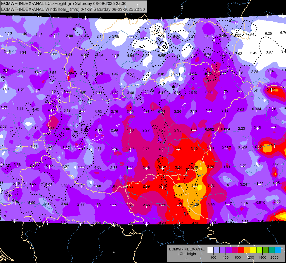Click the yellow legend swatch

tap(253, 250)
